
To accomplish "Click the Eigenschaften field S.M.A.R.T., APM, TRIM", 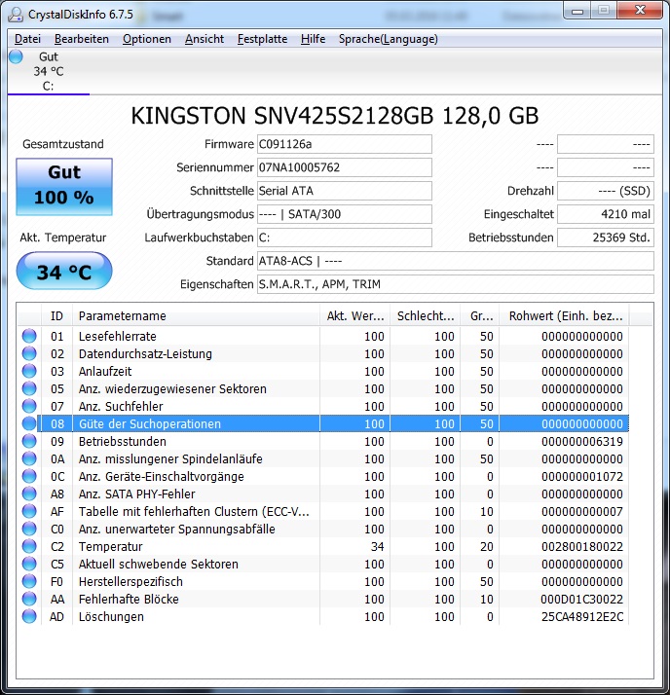I will click(456, 284).
